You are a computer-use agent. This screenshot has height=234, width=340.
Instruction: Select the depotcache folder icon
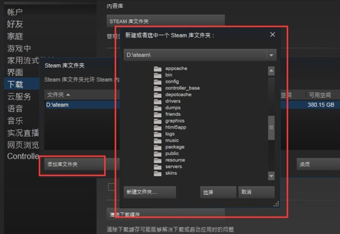157,95
